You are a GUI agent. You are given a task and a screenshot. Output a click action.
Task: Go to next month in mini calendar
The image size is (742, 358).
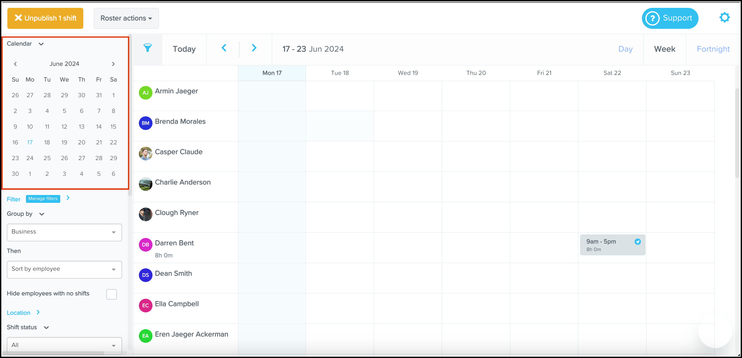pos(113,64)
